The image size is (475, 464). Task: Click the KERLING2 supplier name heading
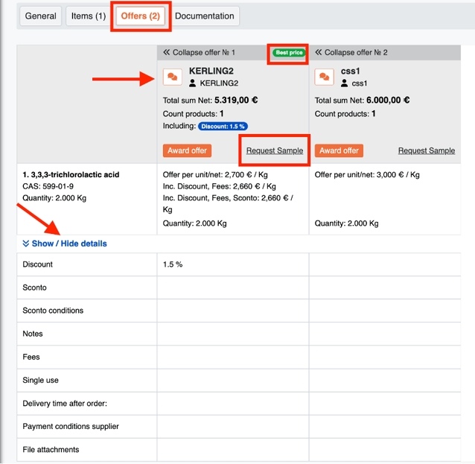coord(211,71)
